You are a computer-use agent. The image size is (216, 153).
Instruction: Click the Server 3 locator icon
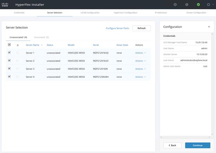click(18, 69)
